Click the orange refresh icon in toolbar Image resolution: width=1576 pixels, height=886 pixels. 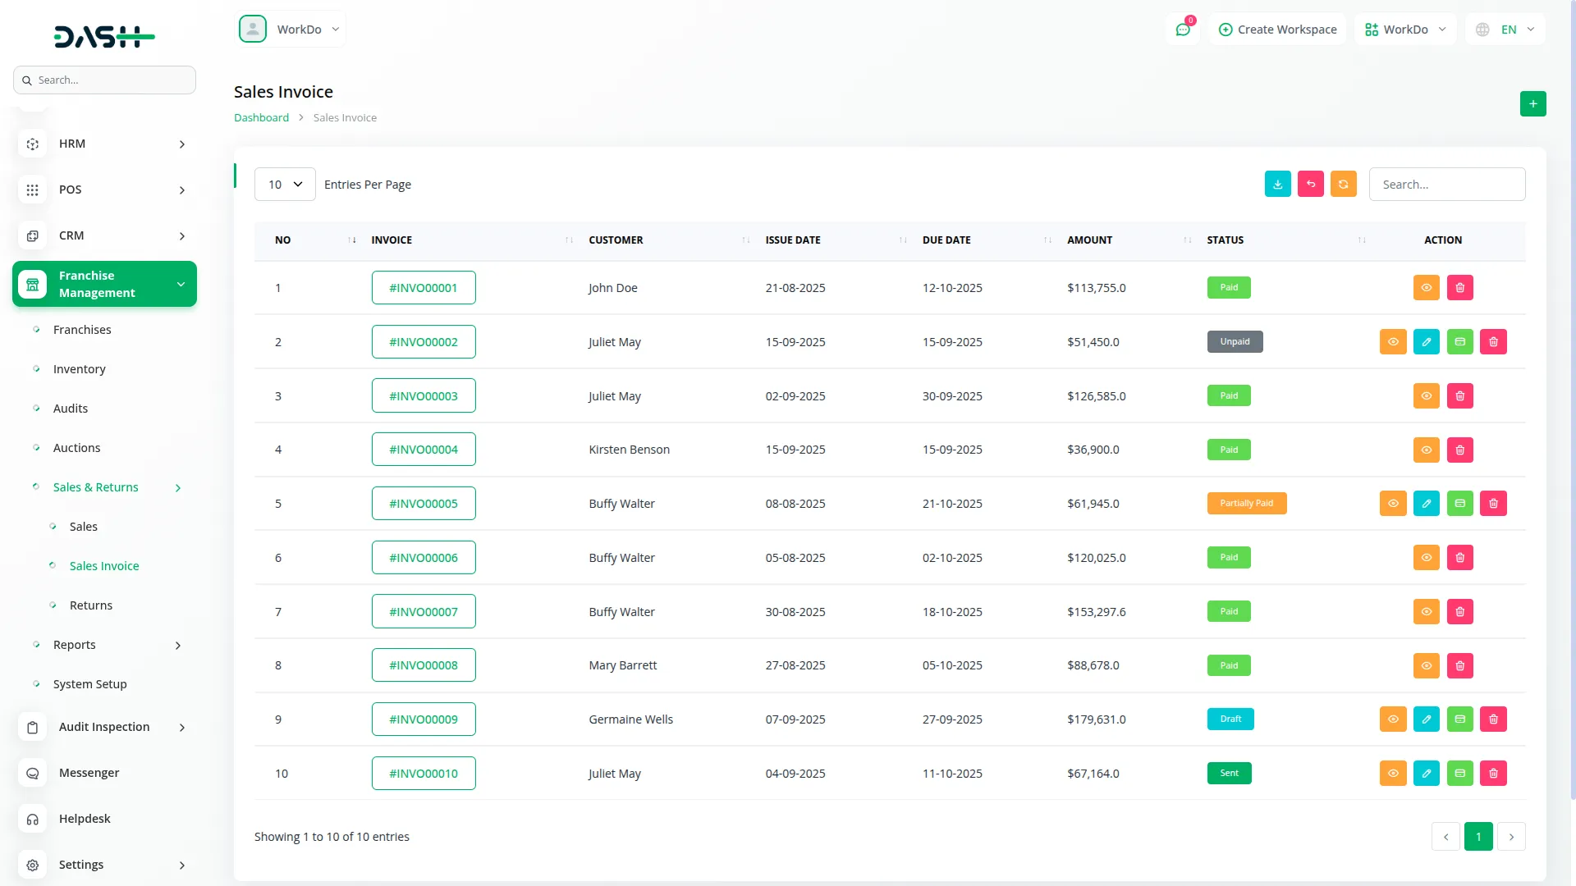(x=1344, y=185)
